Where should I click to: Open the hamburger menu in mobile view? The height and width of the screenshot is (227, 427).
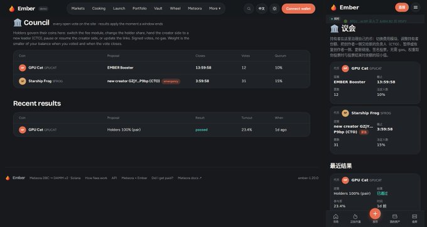pyautogui.click(x=416, y=8)
